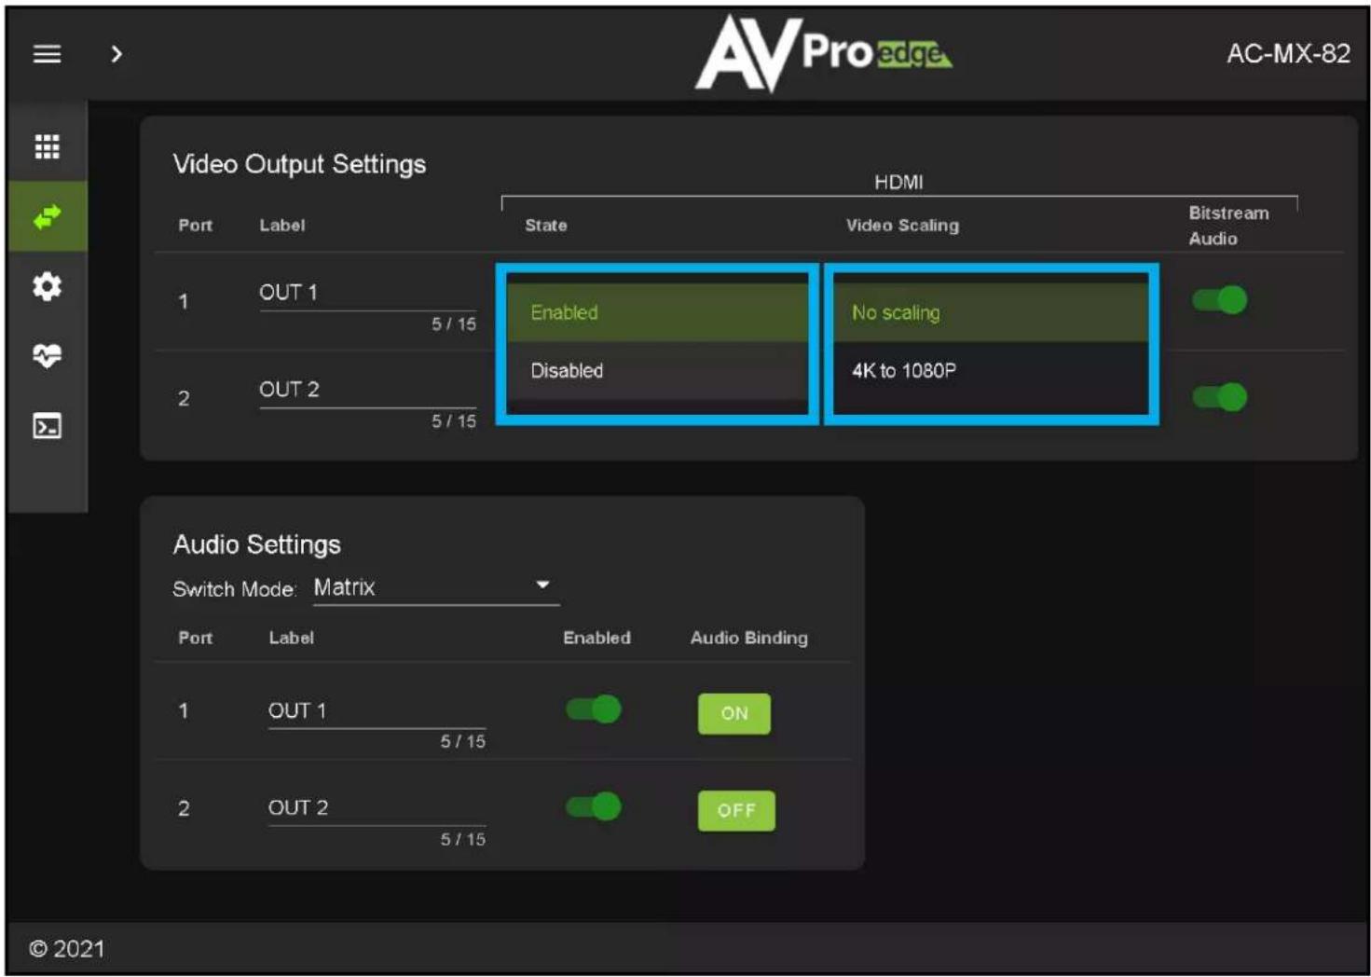
Task: Click the Audio Settings heading
Action: point(256,544)
